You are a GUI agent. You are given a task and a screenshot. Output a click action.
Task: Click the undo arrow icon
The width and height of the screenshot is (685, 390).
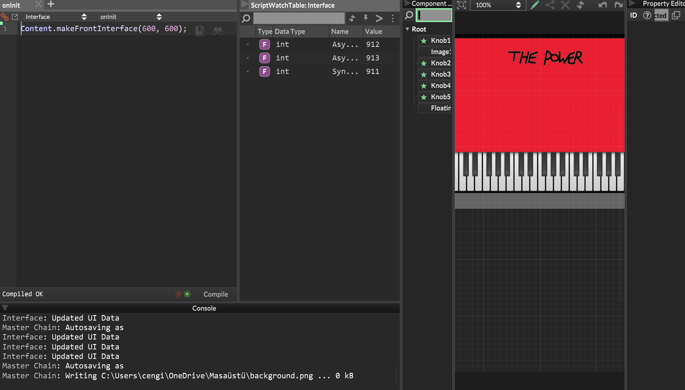pyautogui.click(x=602, y=5)
